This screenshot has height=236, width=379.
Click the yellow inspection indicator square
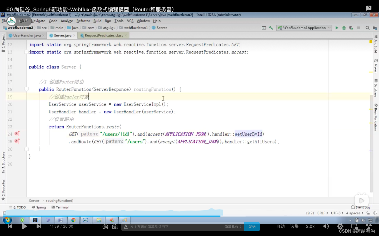(371, 42)
